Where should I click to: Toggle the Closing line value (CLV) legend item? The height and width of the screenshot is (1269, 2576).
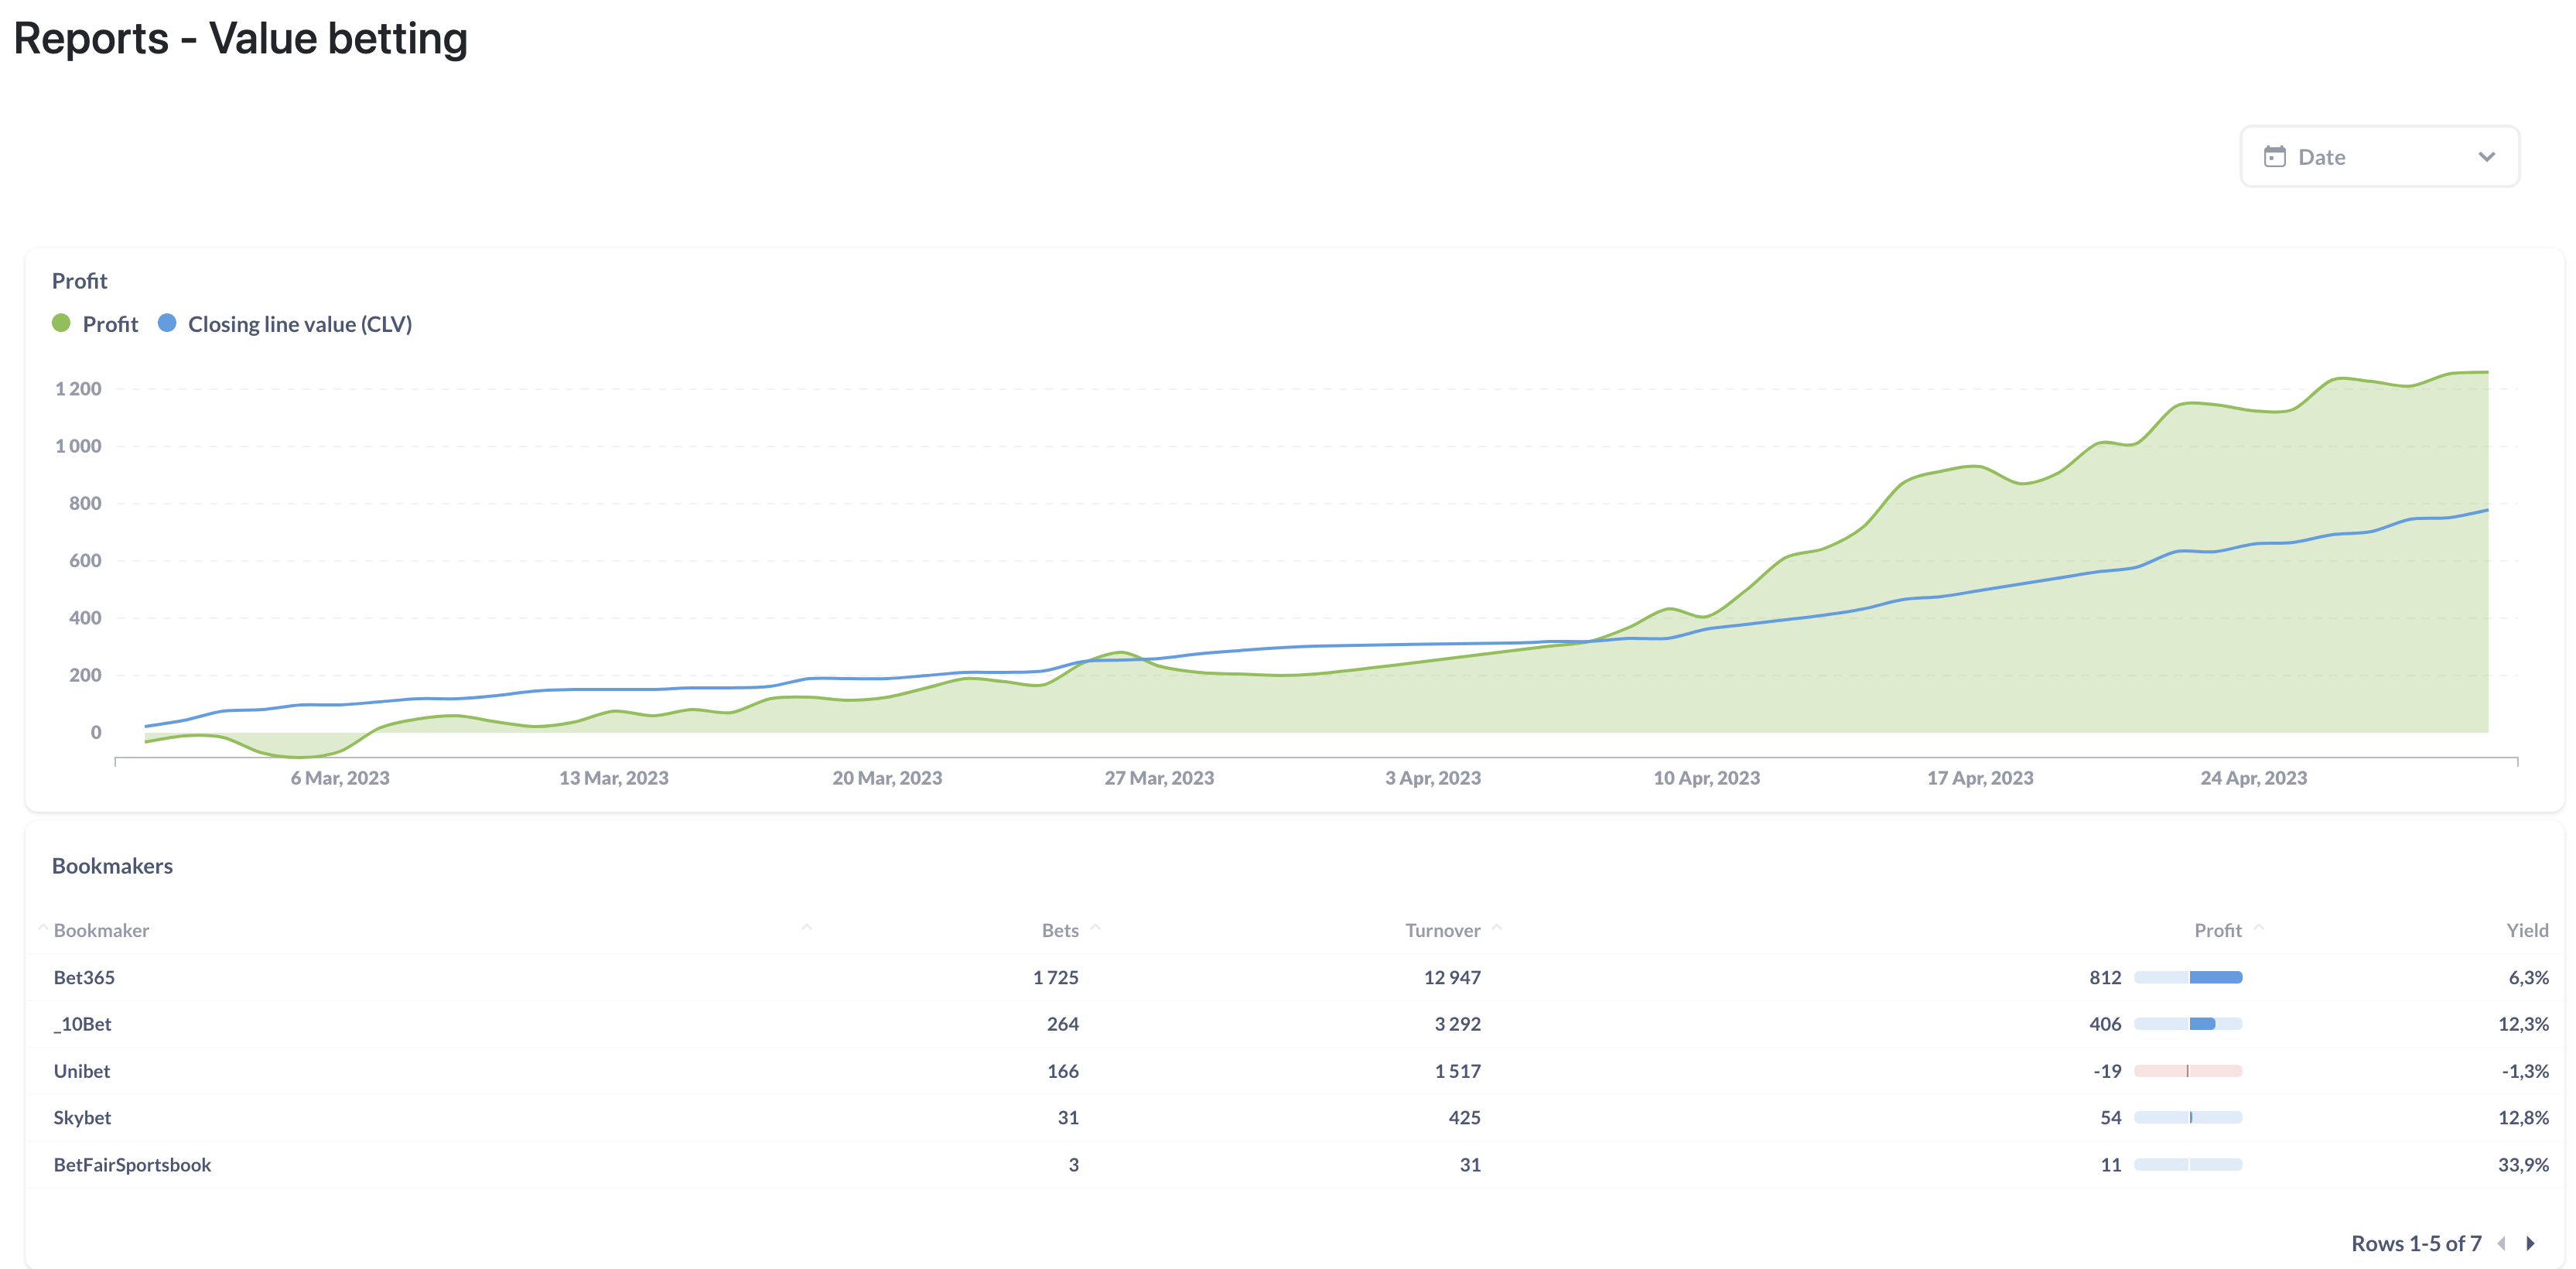tap(285, 324)
